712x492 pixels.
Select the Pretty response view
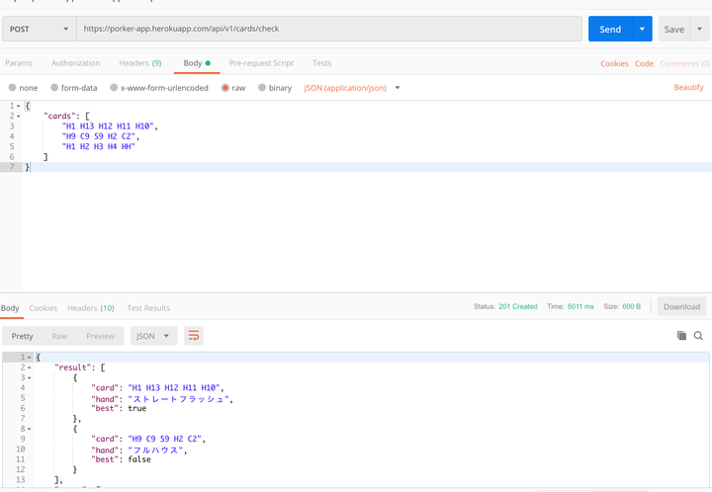(x=22, y=336)
